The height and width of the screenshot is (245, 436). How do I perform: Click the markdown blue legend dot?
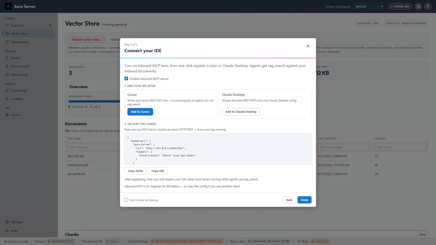pyautogui.click(x=69, y=107)
